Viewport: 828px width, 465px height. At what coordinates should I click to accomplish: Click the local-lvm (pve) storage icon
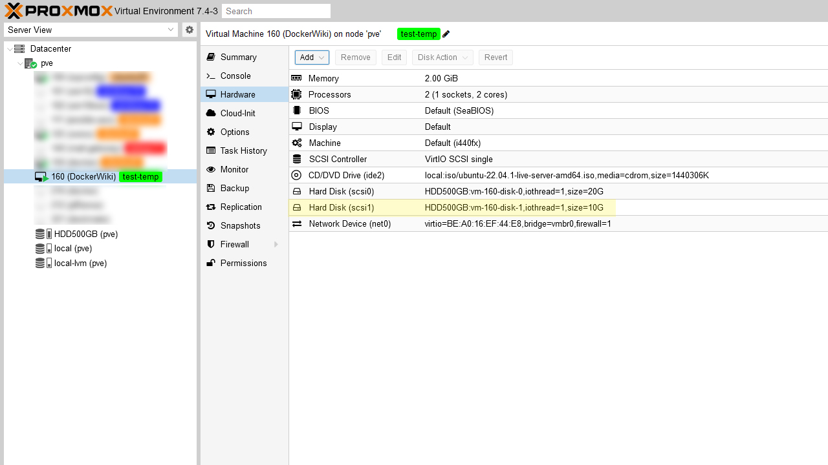(43, 263)
